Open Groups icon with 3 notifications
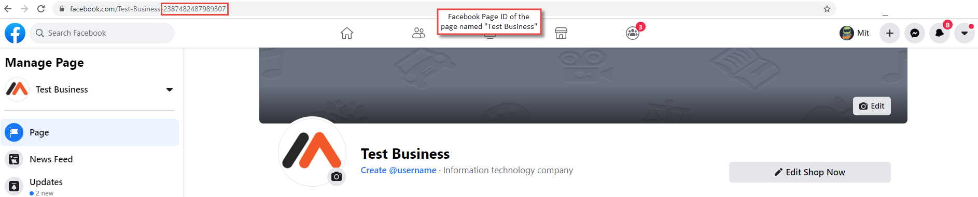This screenshot has width=978, height=197. coord(633,33)
